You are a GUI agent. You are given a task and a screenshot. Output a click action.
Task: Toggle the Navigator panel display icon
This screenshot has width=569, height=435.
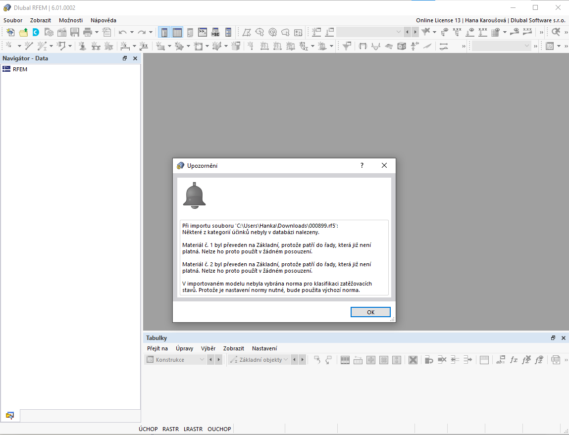pos(164,32)
